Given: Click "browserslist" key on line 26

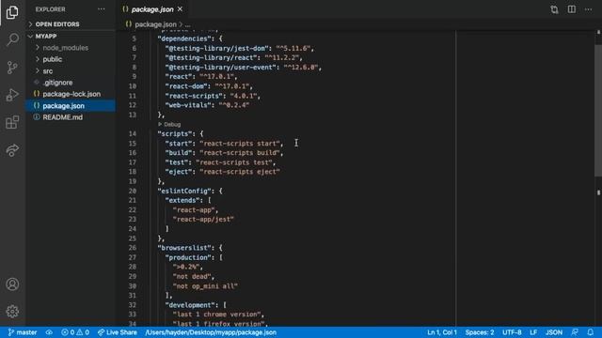Looking at the screenshot, I should [184, 248].
